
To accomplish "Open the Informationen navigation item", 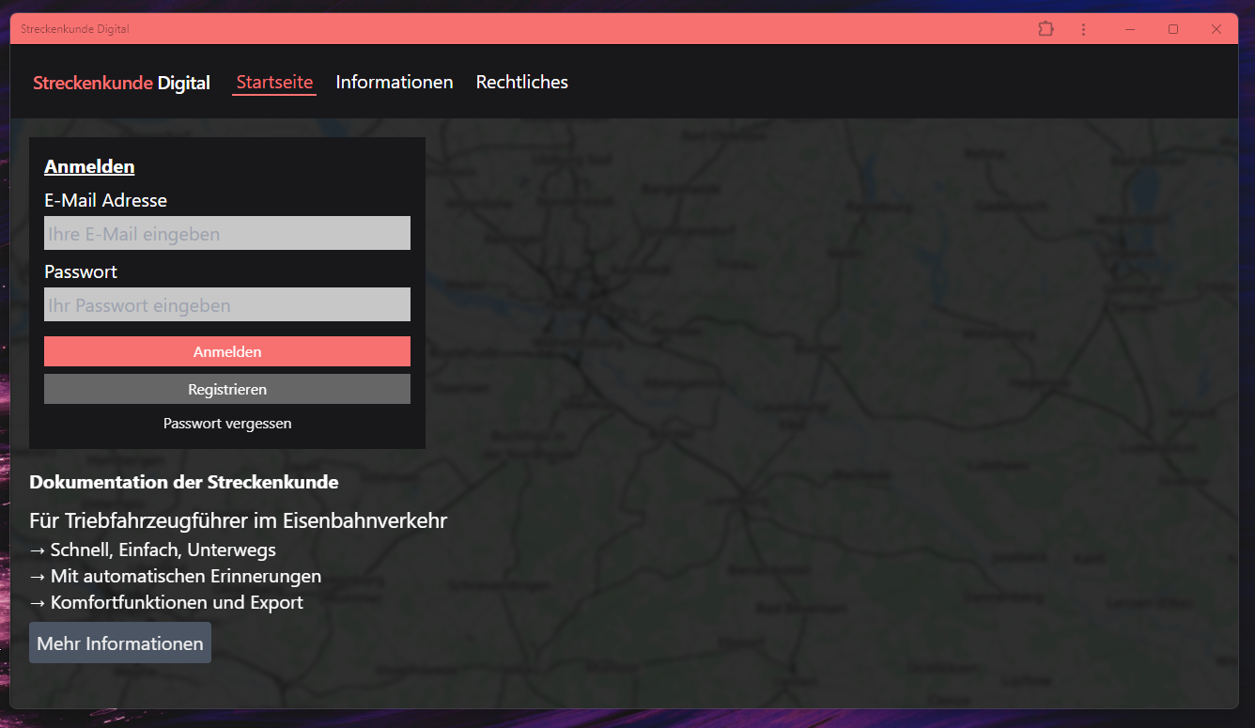I will (395, 83).
